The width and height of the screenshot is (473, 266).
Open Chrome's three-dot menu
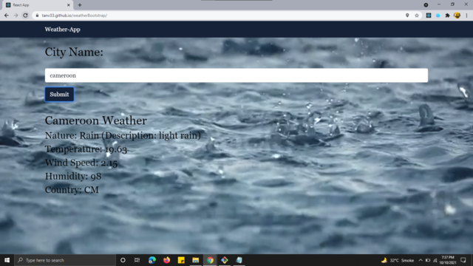point(466,16)
